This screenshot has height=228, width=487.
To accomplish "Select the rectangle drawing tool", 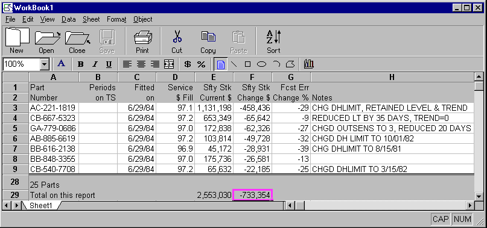I will pos(247,64).
